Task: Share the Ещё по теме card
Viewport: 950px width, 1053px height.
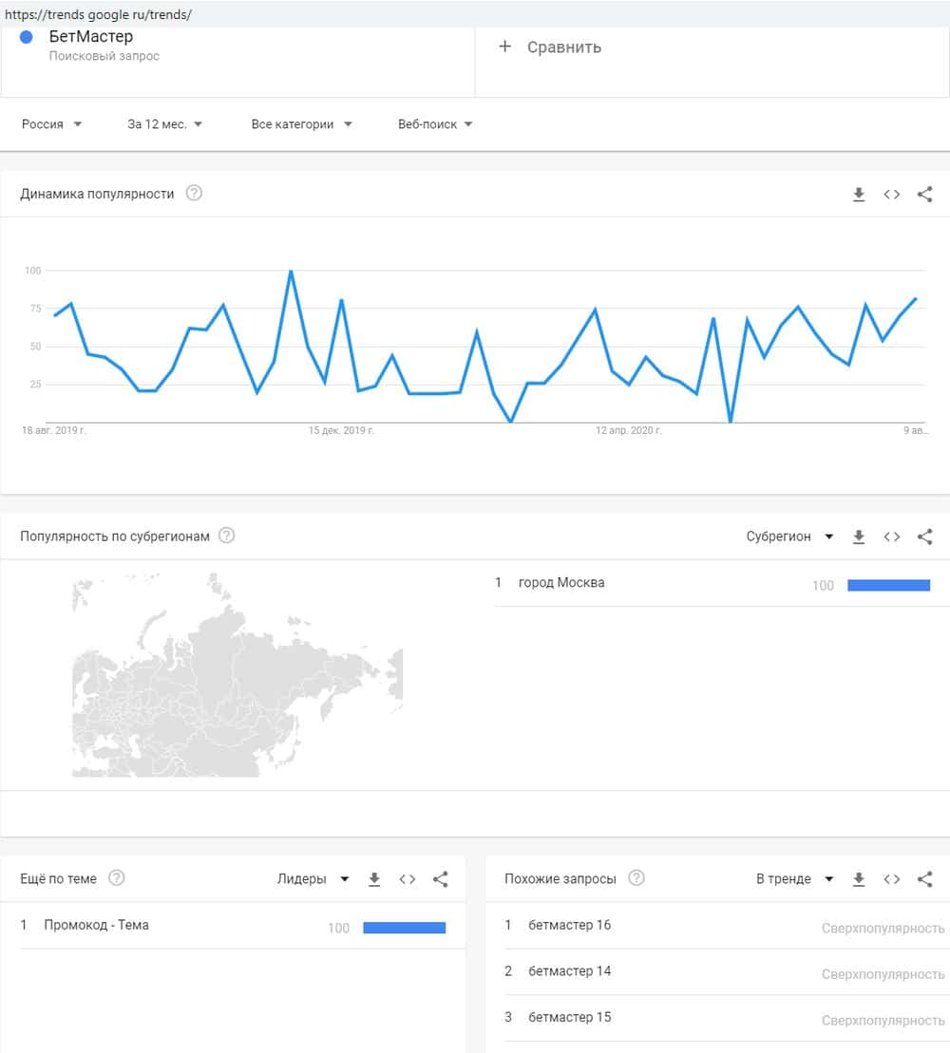Action: coord(440,879)
